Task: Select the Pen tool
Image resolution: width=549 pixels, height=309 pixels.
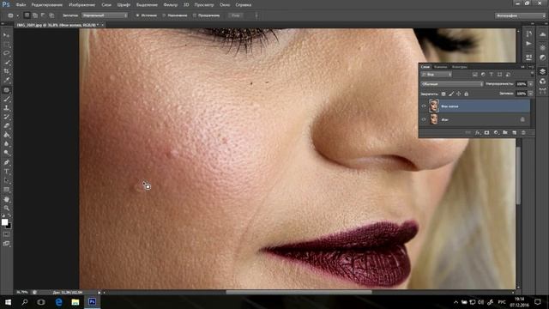Action: (x=6, y=162)
